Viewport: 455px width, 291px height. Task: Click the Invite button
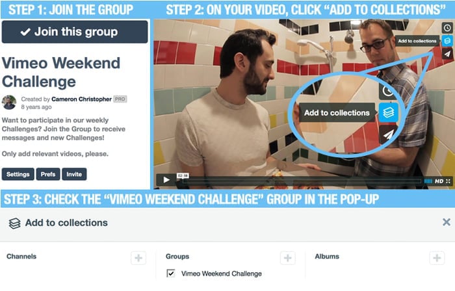pos(74,174)
